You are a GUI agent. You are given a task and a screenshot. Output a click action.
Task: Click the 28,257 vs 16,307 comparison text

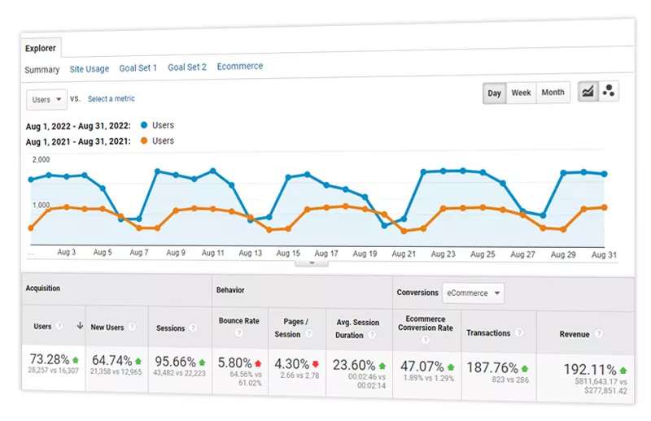[53, 371]
